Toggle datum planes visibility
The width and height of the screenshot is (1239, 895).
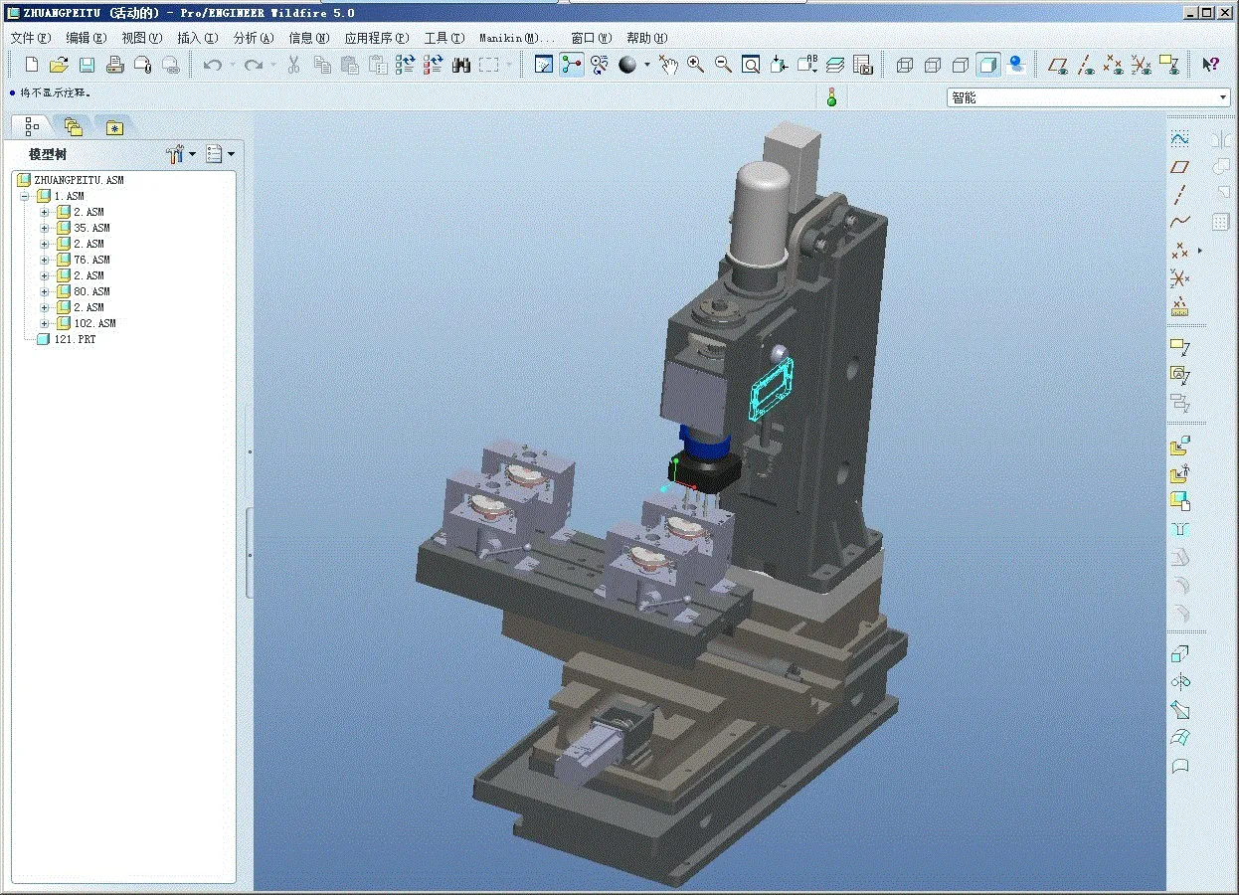(1058, 65)
